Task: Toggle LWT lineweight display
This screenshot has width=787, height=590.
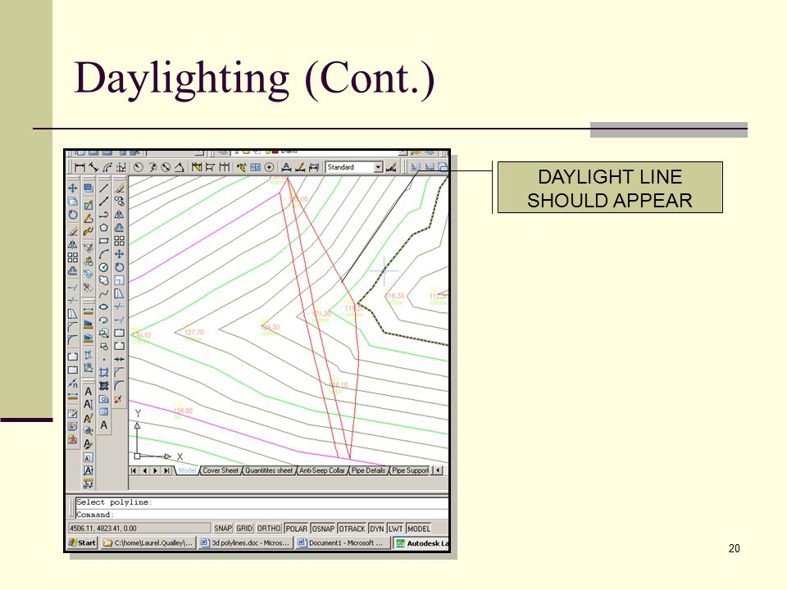Action: click(395, 529)
